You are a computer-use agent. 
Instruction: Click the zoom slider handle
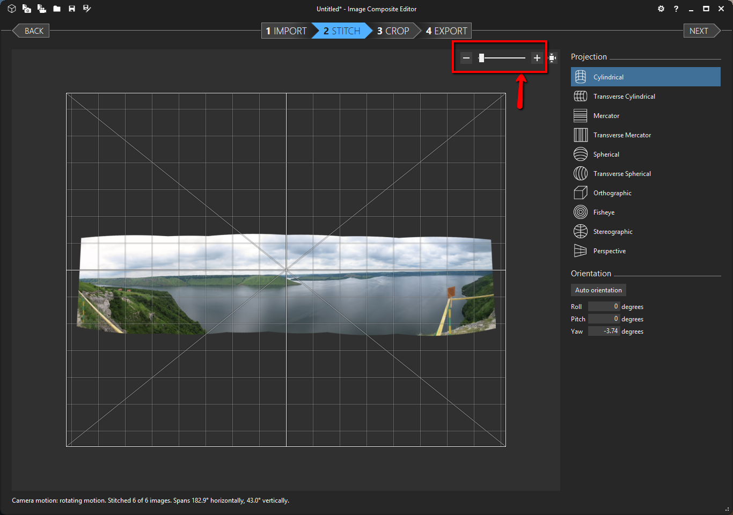[x=481, y=58]
